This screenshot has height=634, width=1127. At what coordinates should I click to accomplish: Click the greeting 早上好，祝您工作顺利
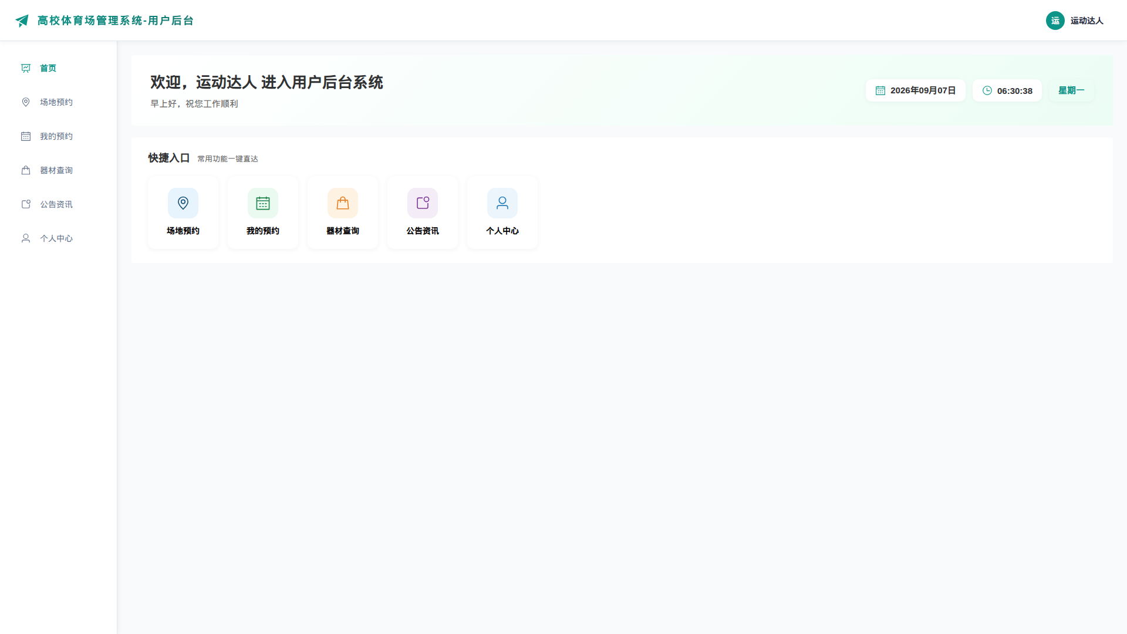pos(194,104)
